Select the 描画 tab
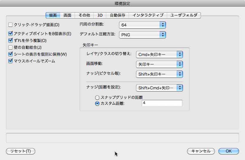 pos(53,15)
